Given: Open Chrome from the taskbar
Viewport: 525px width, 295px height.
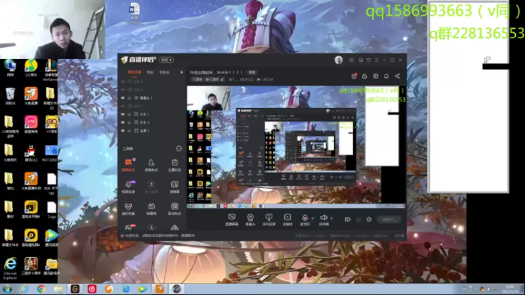Looking at the screenshot, I should [41, 289].
